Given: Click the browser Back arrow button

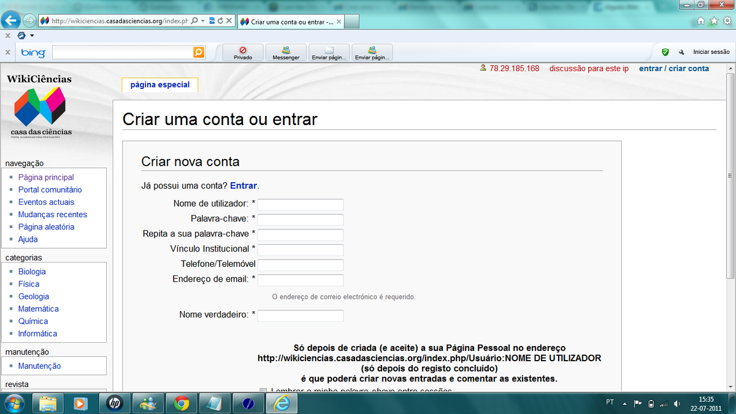Looking at the screenshot, I should point(10,20).
